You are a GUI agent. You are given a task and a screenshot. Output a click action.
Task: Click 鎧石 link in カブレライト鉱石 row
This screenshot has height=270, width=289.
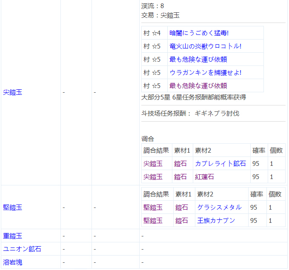pos(180,164)
